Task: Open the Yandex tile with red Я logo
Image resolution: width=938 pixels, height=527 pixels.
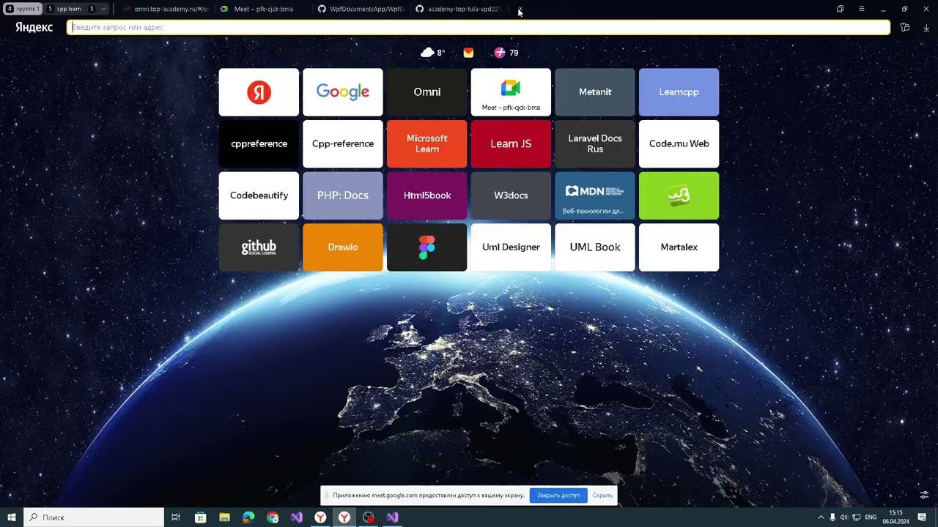Action: [259, 92]
